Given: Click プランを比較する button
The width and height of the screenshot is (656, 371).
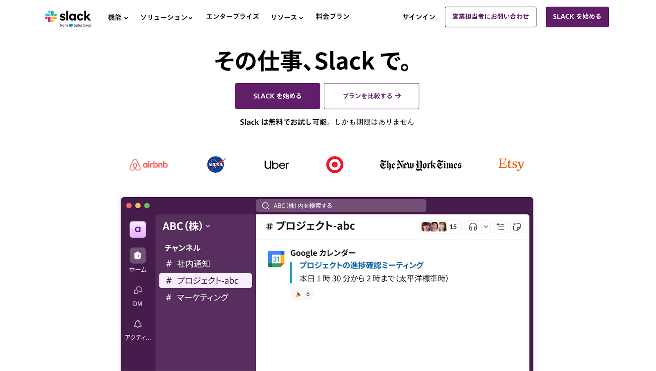Looking at the screenshot, I should [371, 96].
